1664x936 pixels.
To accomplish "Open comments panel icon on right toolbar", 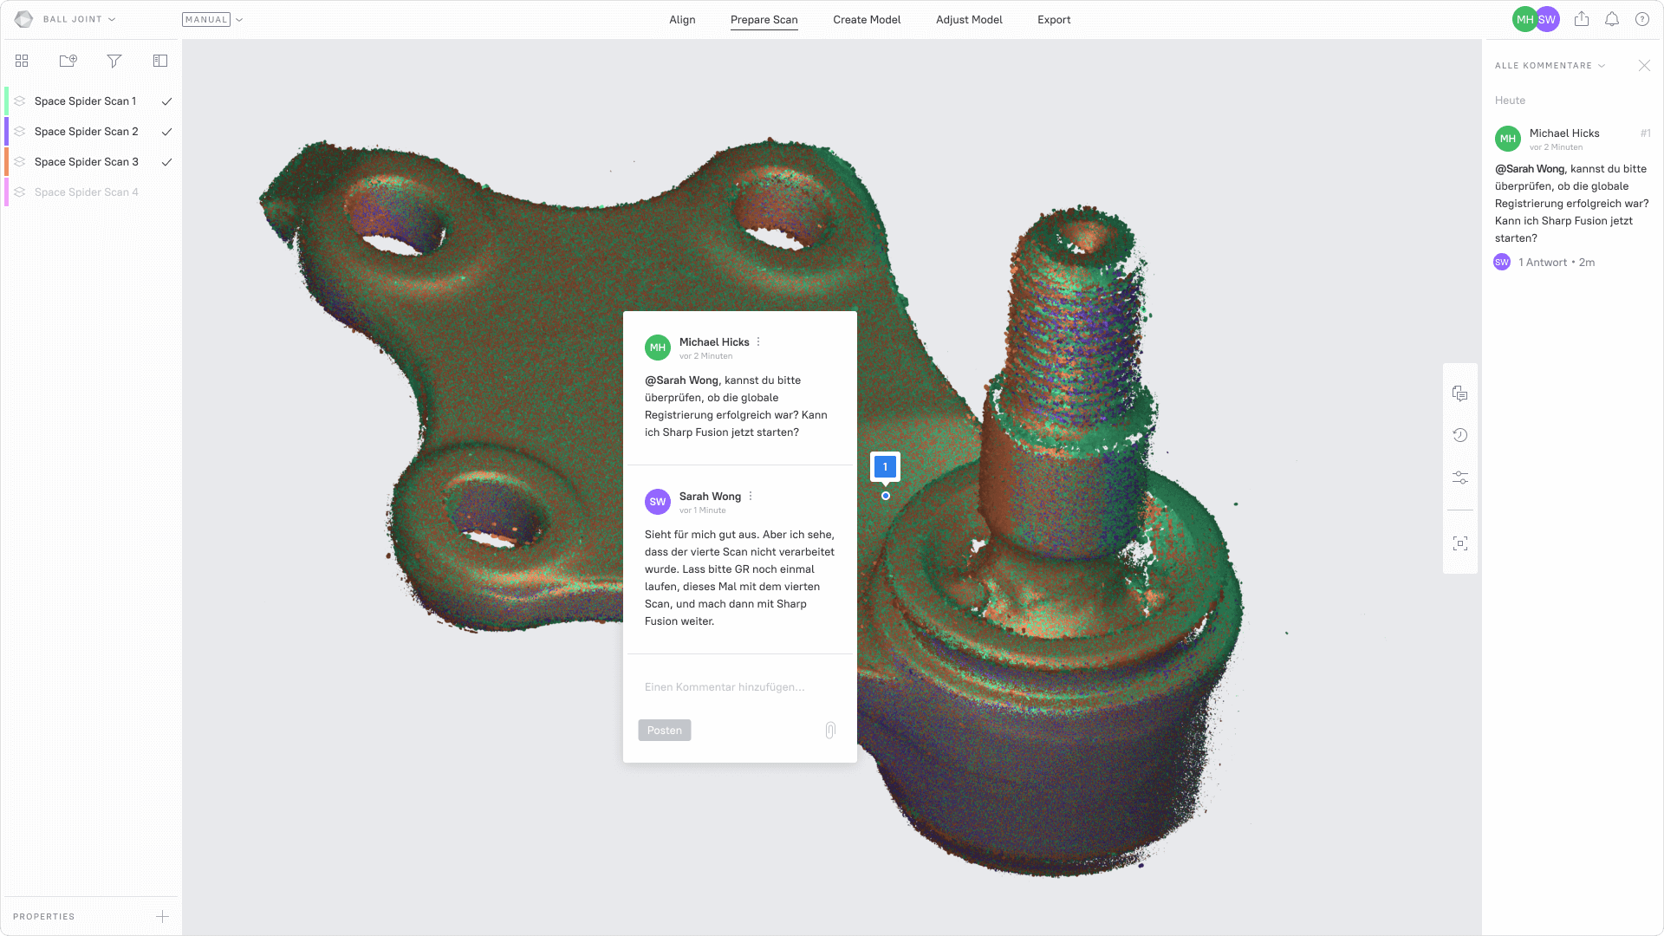I will 1460,394.
